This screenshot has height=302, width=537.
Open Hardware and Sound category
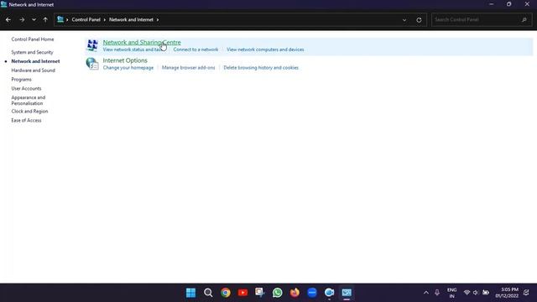pos(34,70)
